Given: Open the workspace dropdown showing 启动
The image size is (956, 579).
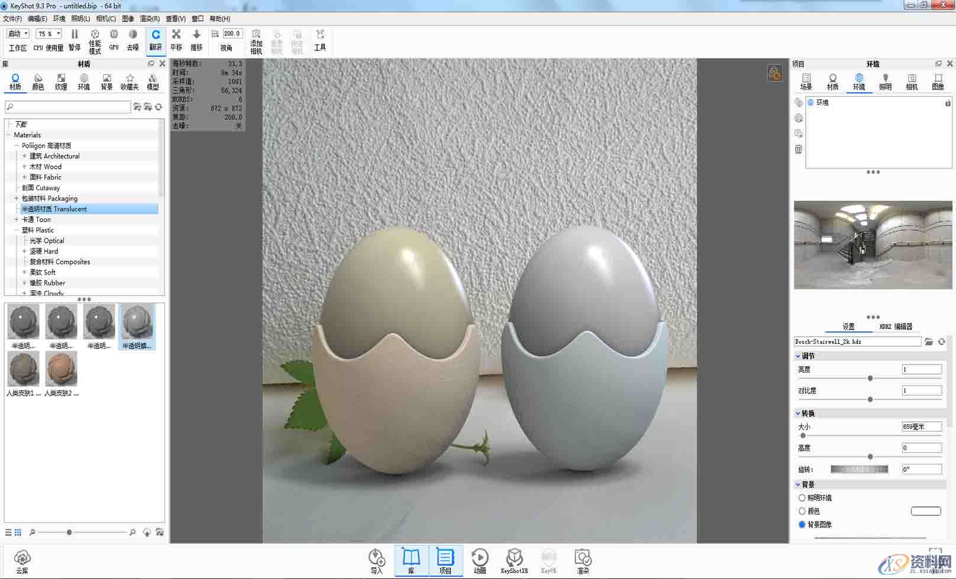Looking at the screenshot, I should [17, 33].
